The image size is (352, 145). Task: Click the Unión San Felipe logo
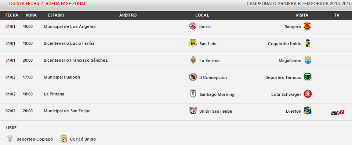193,110
